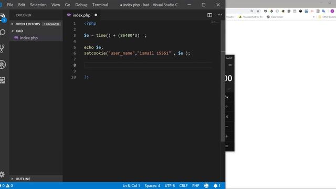Click Ln 8, Col 1 in status bar
Viewport: 336px width, 189px height.
tap(131, 185)
